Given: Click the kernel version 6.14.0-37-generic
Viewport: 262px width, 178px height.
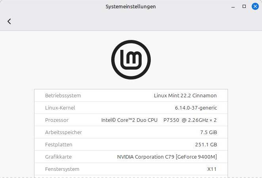Looking at the screenshot, I should click(196, 108).
